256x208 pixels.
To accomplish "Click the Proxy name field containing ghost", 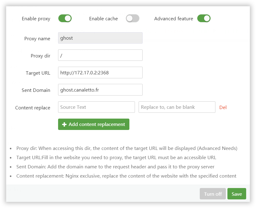I will tap(100, 38).
